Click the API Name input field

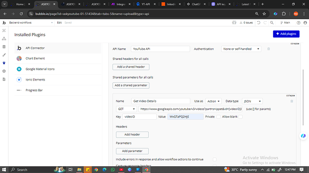pos(160,49)
